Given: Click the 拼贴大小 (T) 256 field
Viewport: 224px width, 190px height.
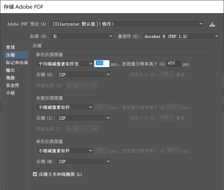Looking at the screenshot, I should coord(167,74).
